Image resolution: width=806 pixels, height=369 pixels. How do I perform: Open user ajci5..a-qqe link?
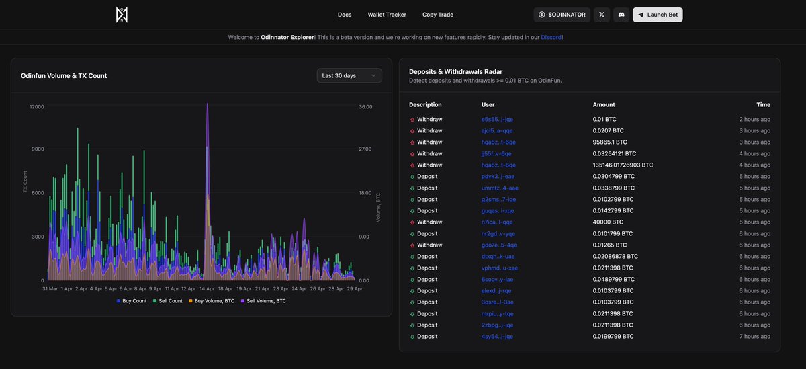click(497, 131)
